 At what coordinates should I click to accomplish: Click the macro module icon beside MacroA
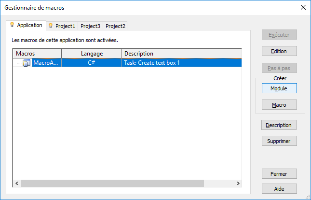point(27,63)
